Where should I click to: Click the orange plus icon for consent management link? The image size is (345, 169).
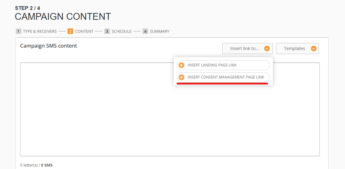(181, 77)
